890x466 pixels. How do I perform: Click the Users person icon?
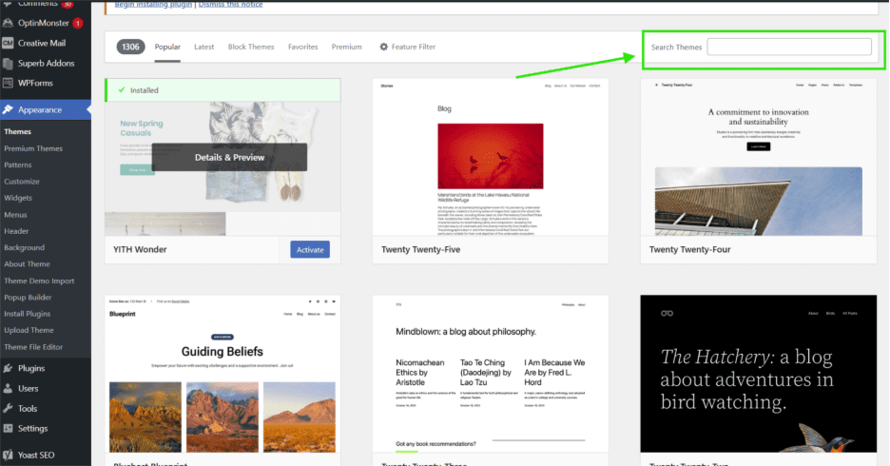[8, 388]
